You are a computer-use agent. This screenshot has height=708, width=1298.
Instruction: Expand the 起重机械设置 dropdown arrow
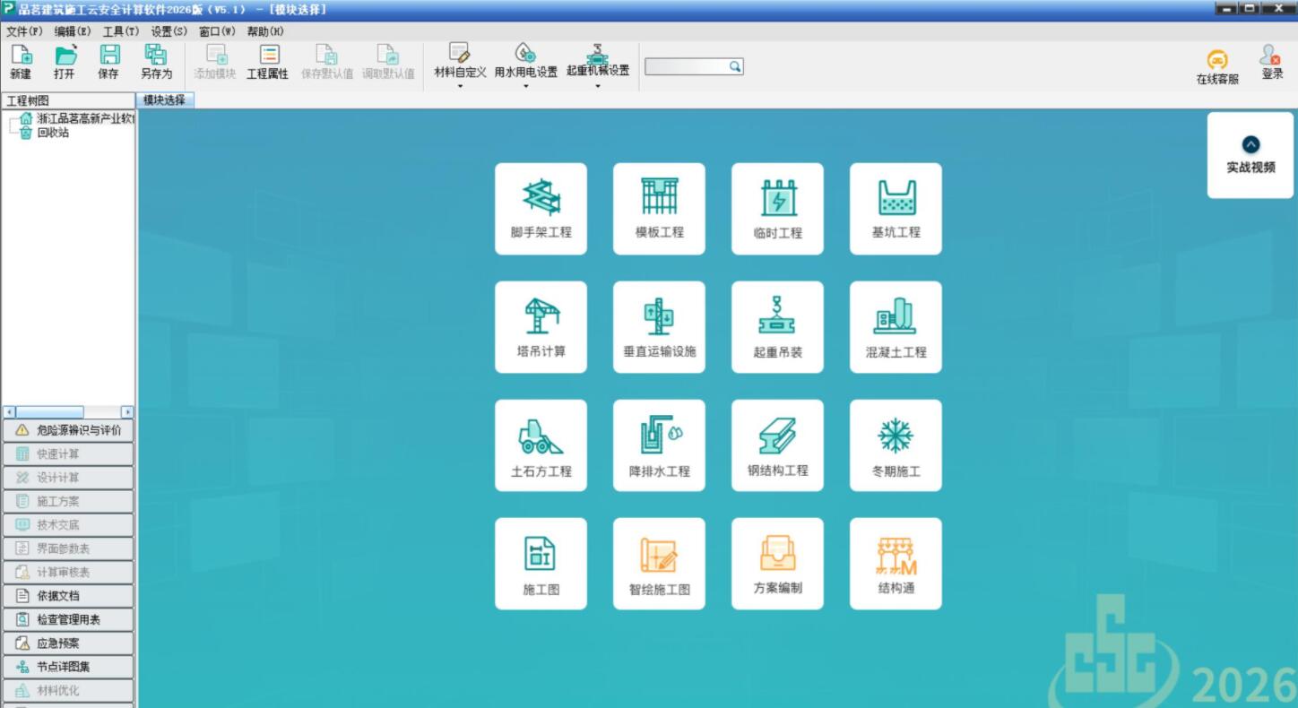coord(597,87)
